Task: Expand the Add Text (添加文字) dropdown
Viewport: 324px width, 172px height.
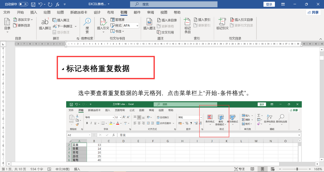Action: point(32,20)
